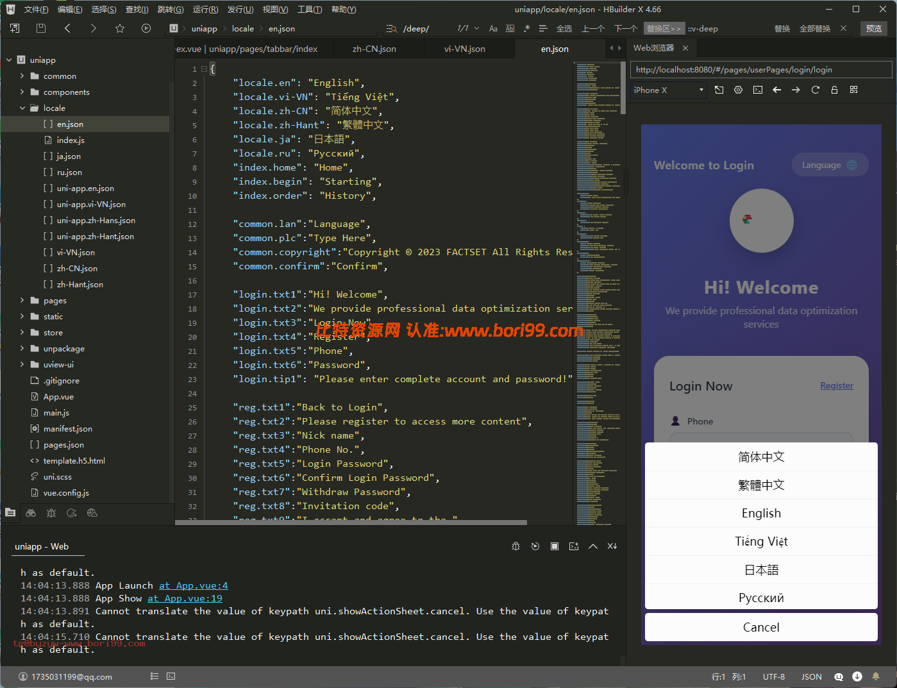This screenshot has height=688, width=897.
Task: Click the clear console output icon
Action: (612, 546)
